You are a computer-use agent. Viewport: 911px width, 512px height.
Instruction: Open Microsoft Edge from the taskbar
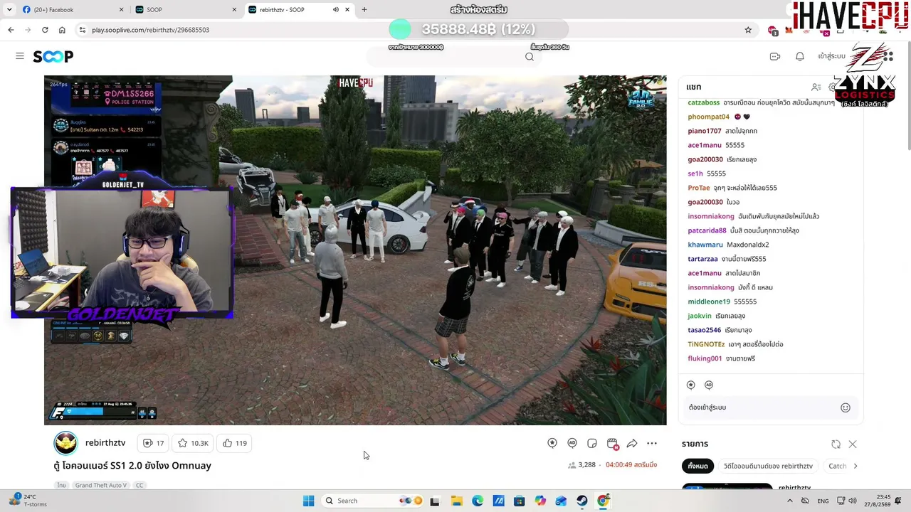(478, 501)
